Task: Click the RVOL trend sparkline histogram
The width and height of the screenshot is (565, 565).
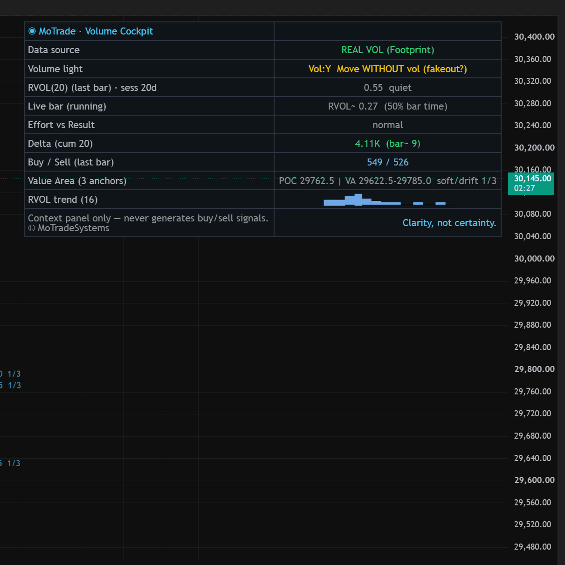Action: pyautogui.click(x=388, y=200)
